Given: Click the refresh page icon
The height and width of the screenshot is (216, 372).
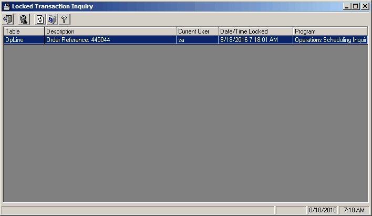Looking at the screenshot, I should click(40, 19).
